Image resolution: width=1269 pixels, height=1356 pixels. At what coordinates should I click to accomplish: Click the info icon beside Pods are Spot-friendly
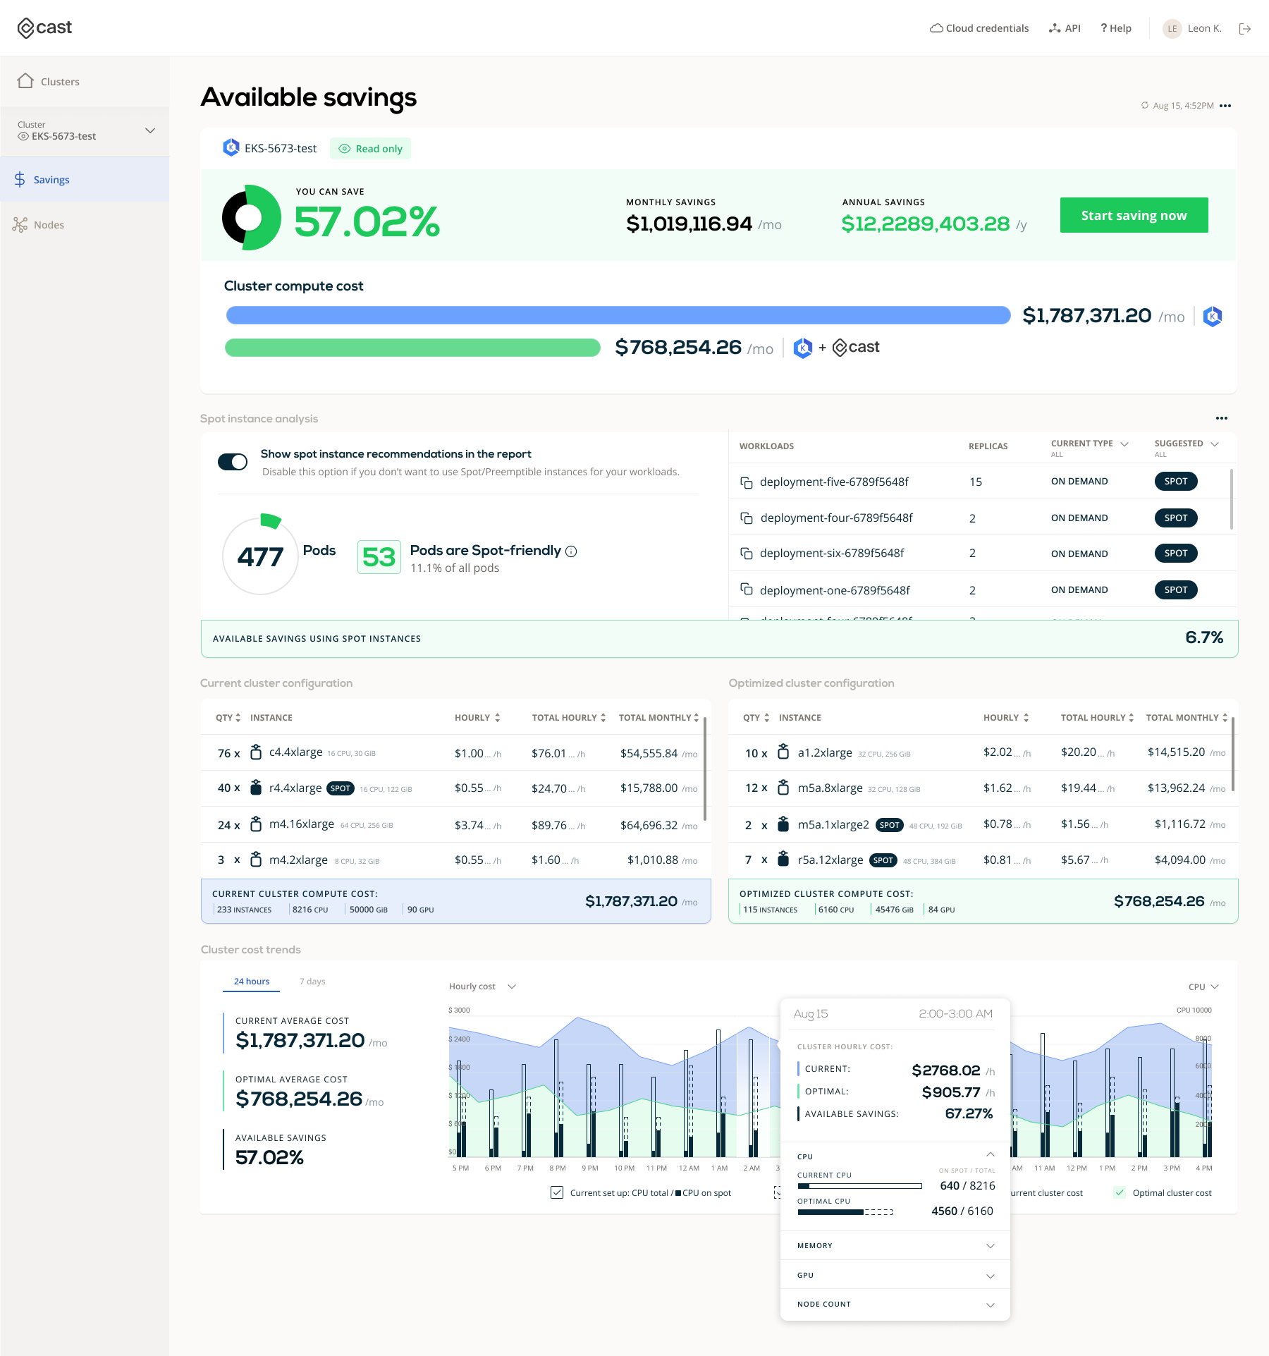(x=571, y=551)
